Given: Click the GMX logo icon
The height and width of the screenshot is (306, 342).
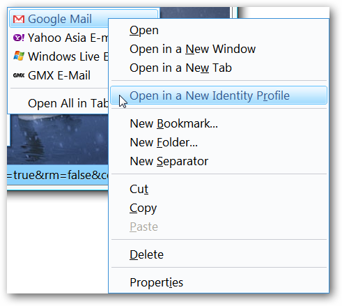Looking at the screenshot, I should click(x=19, y=75).
